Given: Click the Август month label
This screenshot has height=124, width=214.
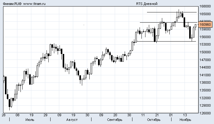Looking at the screenshot, I should click(x=72, y=120).
